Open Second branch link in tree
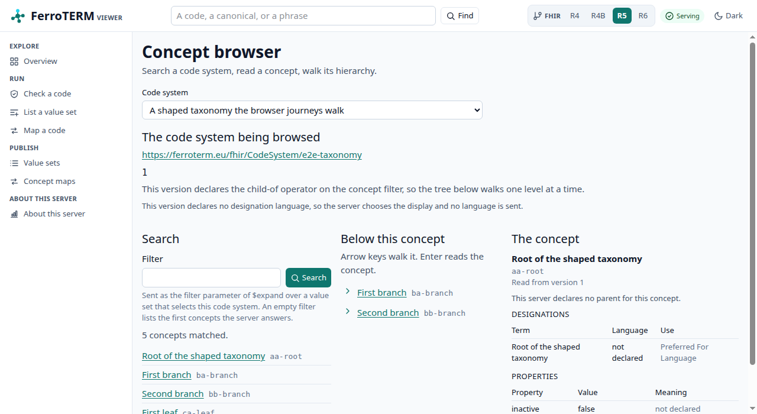The height and width of the screenshot is (414, 757). tap(388, 313)
